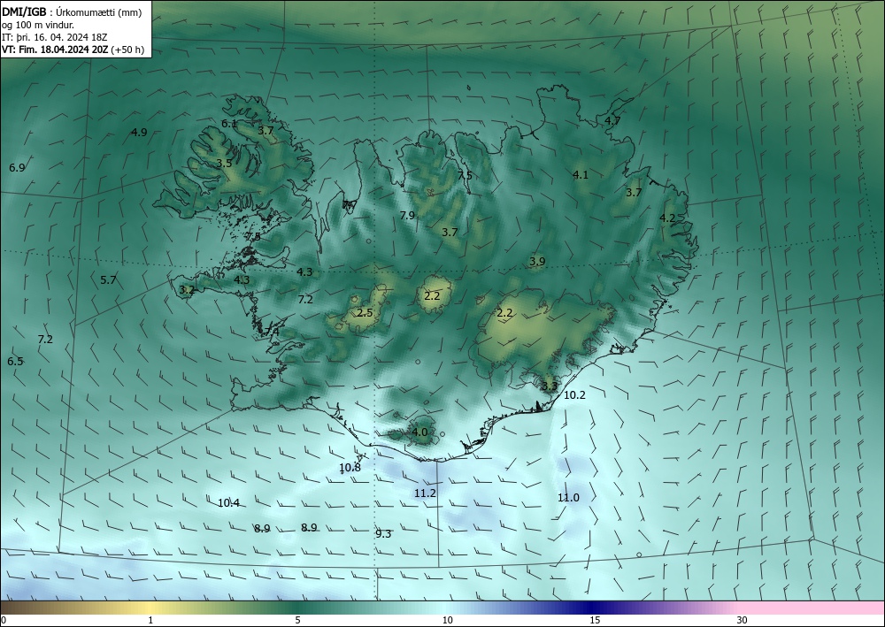Click the 10.4 precipitation value
The width and height of the screenshot is (885, 627).
point(228,503)
